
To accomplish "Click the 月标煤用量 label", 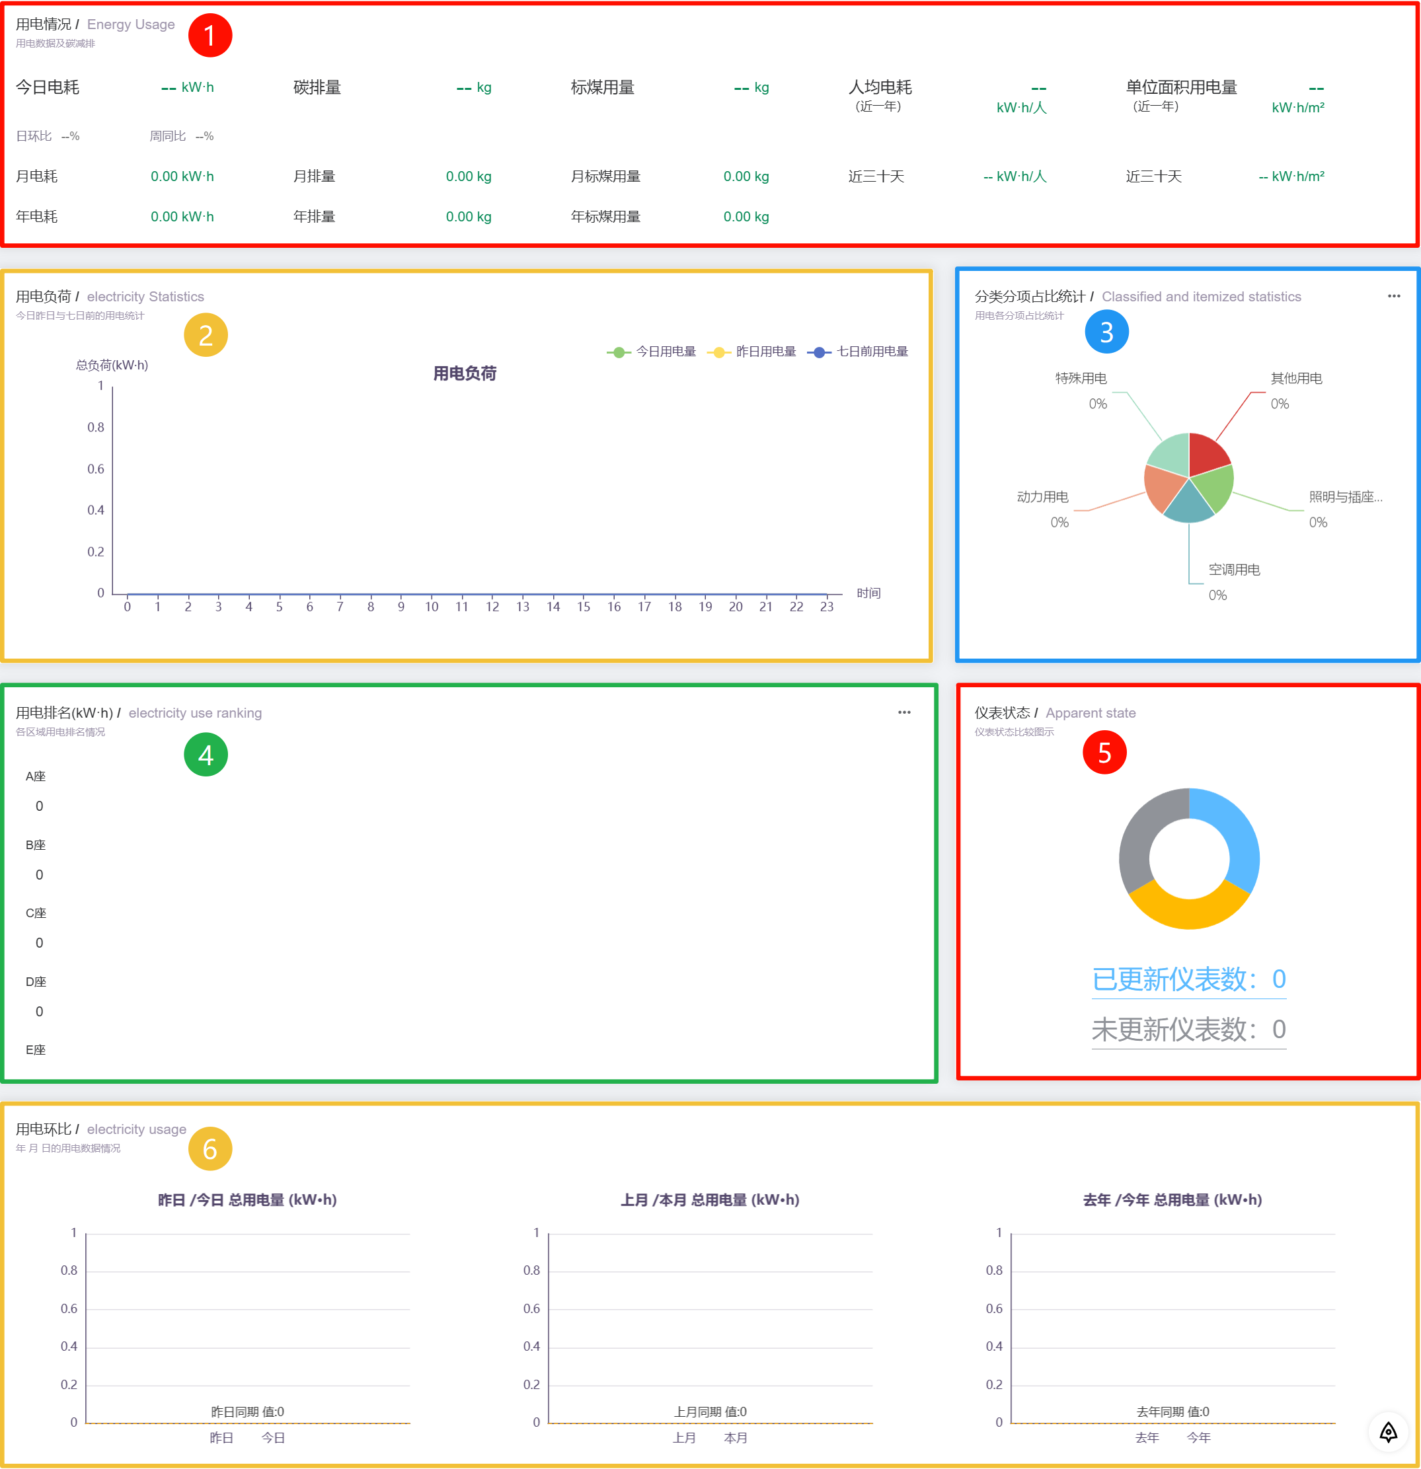I will tap(605, 176).
